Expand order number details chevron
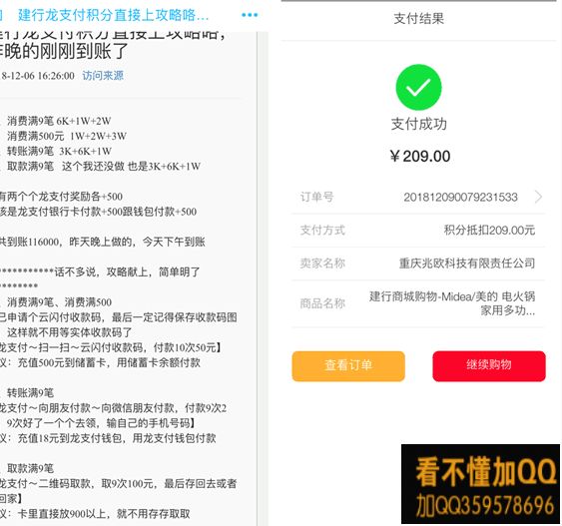Screen dimensions: 562x526 (x=538, y=197)
